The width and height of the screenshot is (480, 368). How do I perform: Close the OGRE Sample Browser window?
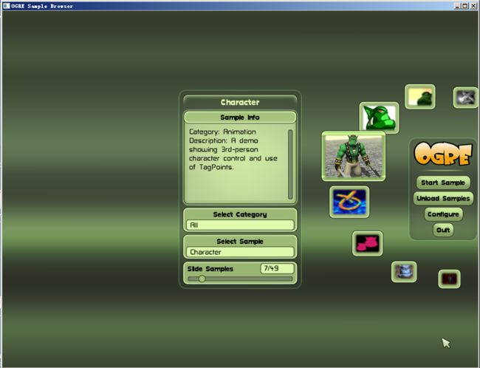tap(473, 6)
